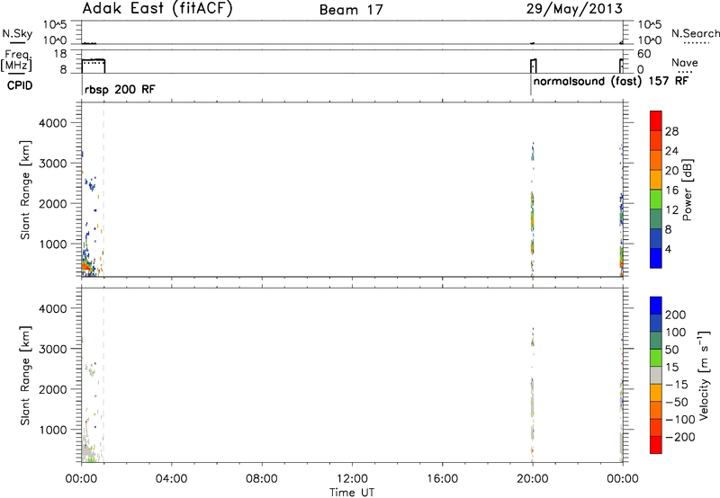Click the 4000 tick on power panel axis
720x498 pixels.
click(x=53, y=123)
